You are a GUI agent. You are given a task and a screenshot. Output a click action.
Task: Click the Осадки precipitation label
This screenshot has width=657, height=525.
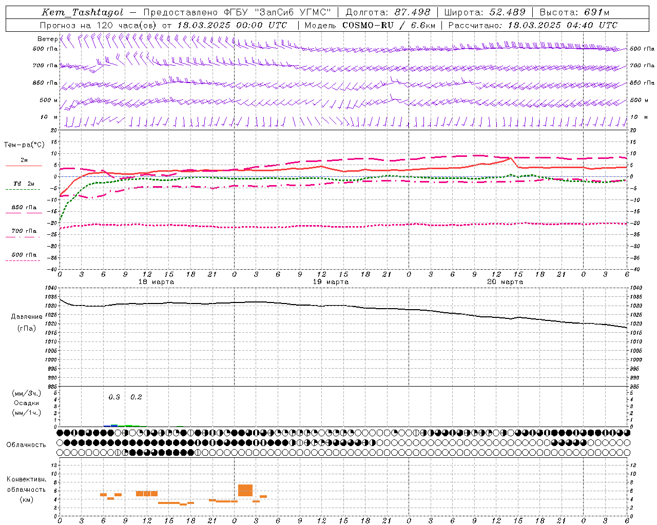27,403
